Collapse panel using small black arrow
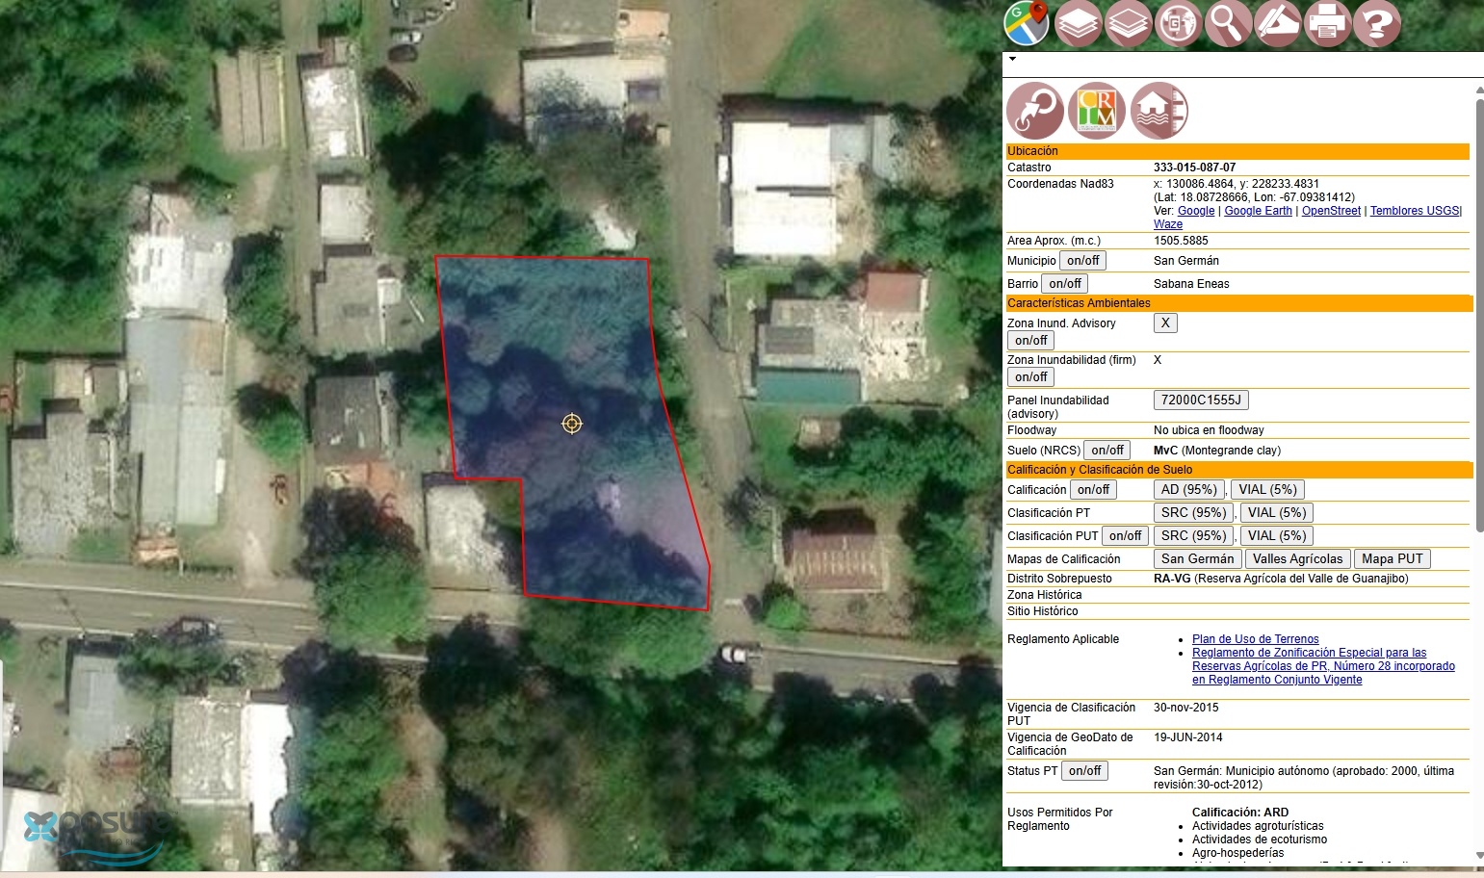 pyautogui.click(x=1012, y=60)
